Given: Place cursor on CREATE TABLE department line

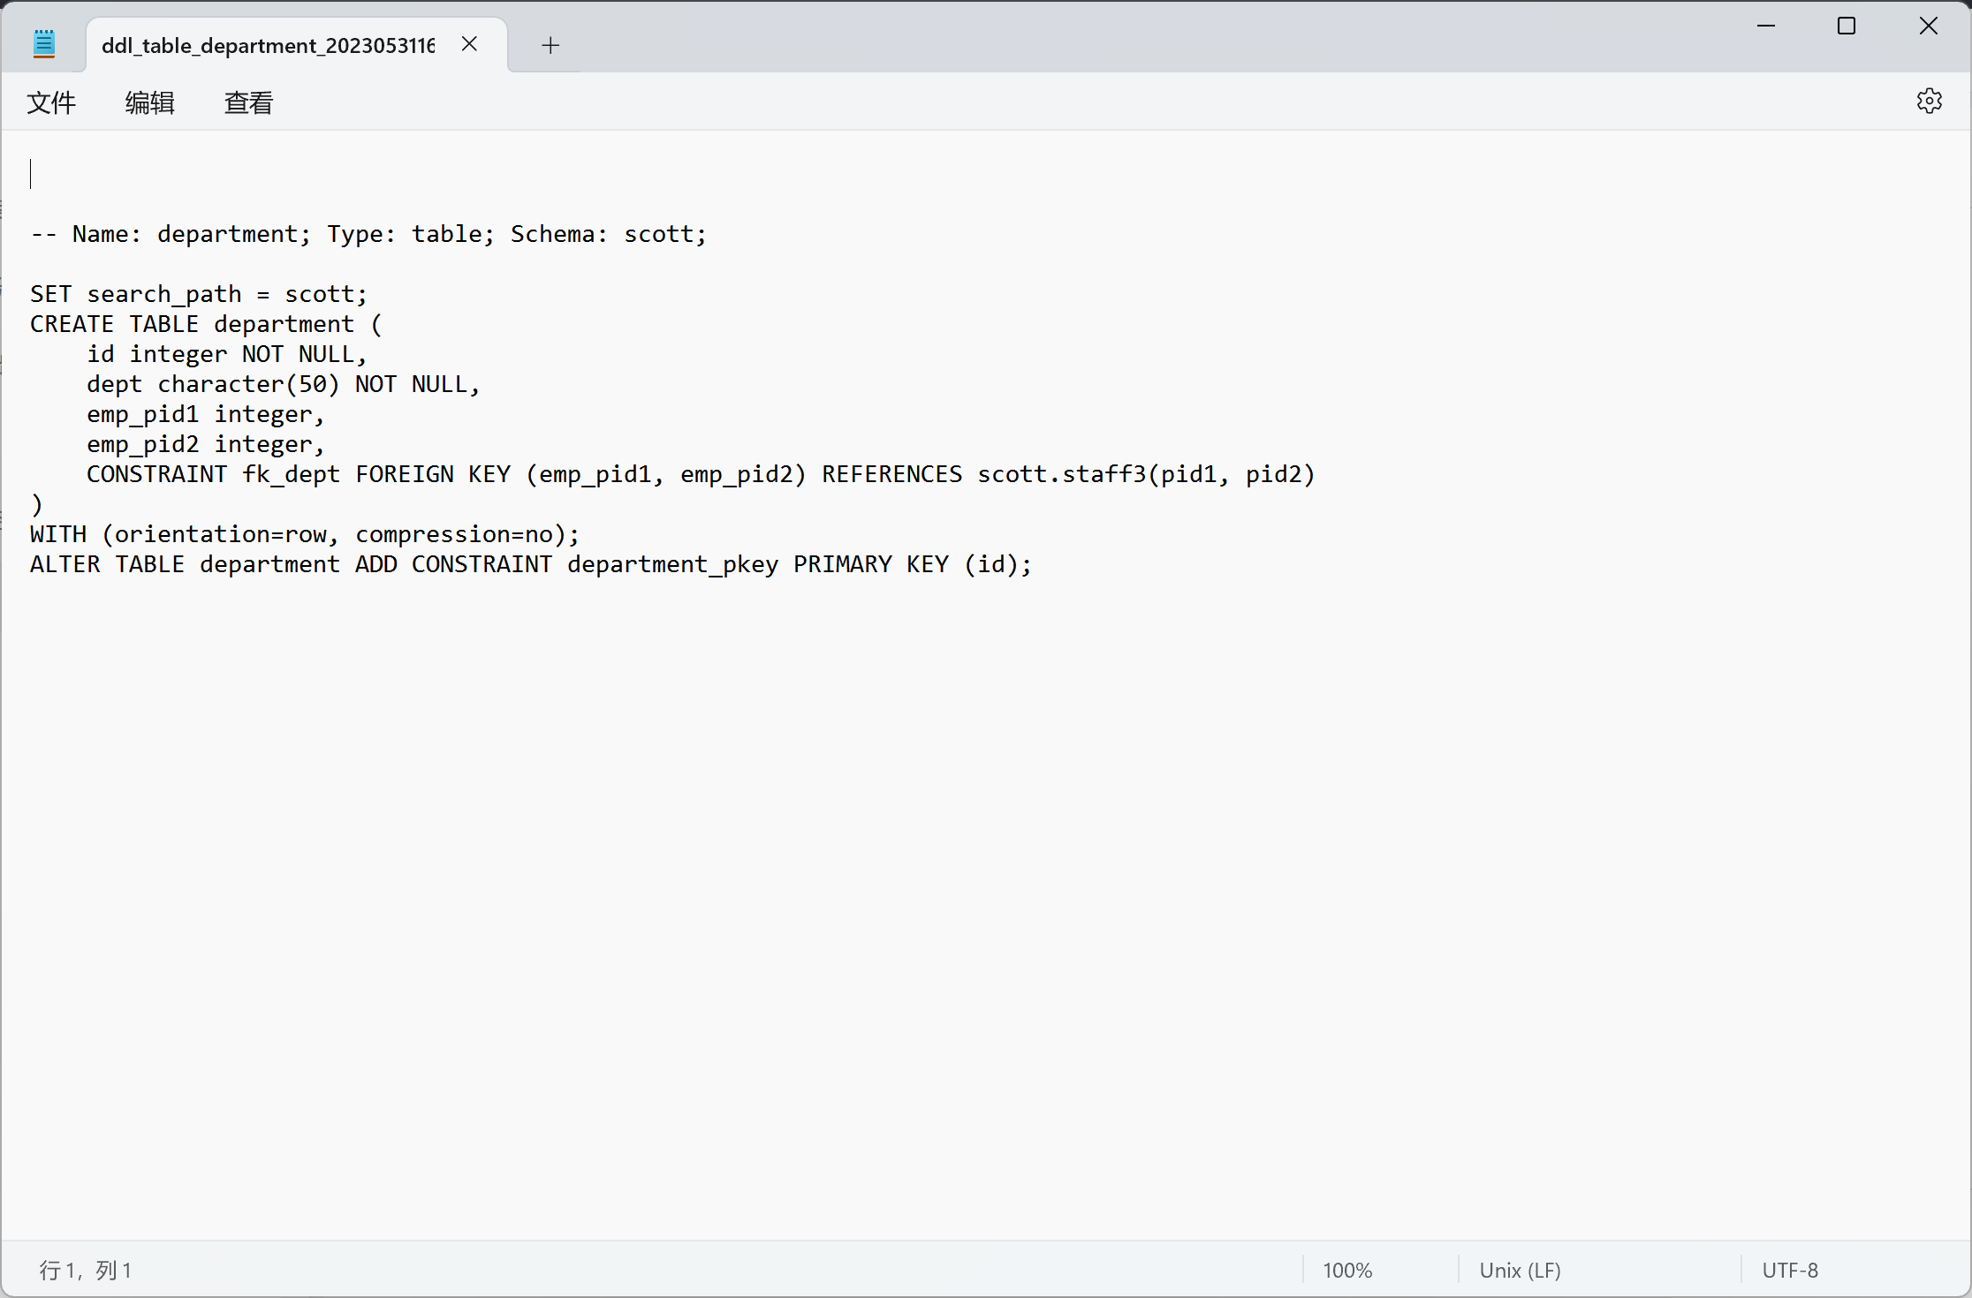Looking at the screenshot, I should (x=205, y=324).
